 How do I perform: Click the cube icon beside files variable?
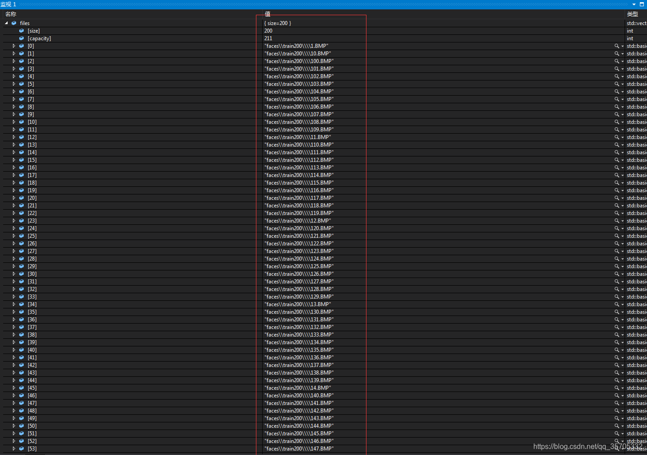(x=14, y=23)
